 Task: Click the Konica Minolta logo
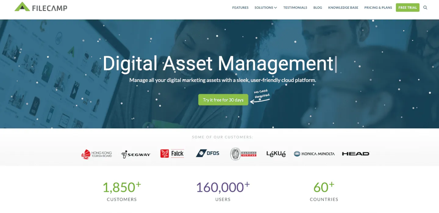tap(314, 154)
